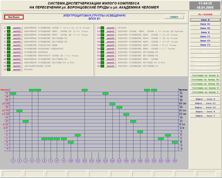The image size is (222, 178).
Task: Go to Блок Г1 in the side menu
Action: click(205, 37)
